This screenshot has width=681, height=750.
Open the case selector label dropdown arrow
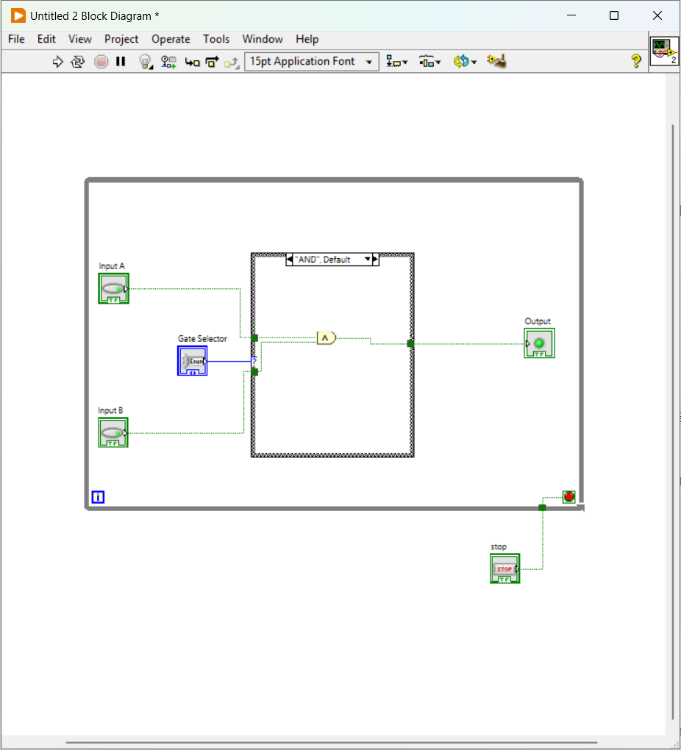coord(368,260)
